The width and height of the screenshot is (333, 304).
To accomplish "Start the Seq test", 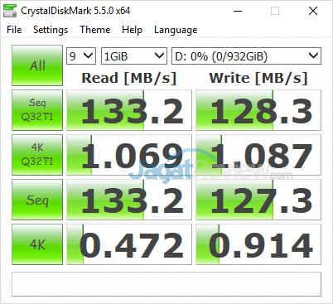I will 37,200.
